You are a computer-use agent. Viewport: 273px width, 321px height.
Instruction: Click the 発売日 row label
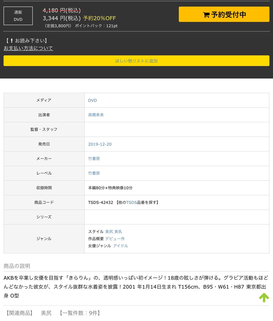pos(44,144)
